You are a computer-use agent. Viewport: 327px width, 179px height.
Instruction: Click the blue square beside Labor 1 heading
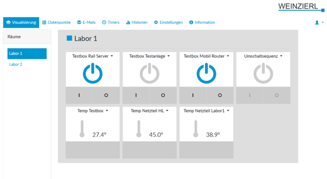point(69,38)
